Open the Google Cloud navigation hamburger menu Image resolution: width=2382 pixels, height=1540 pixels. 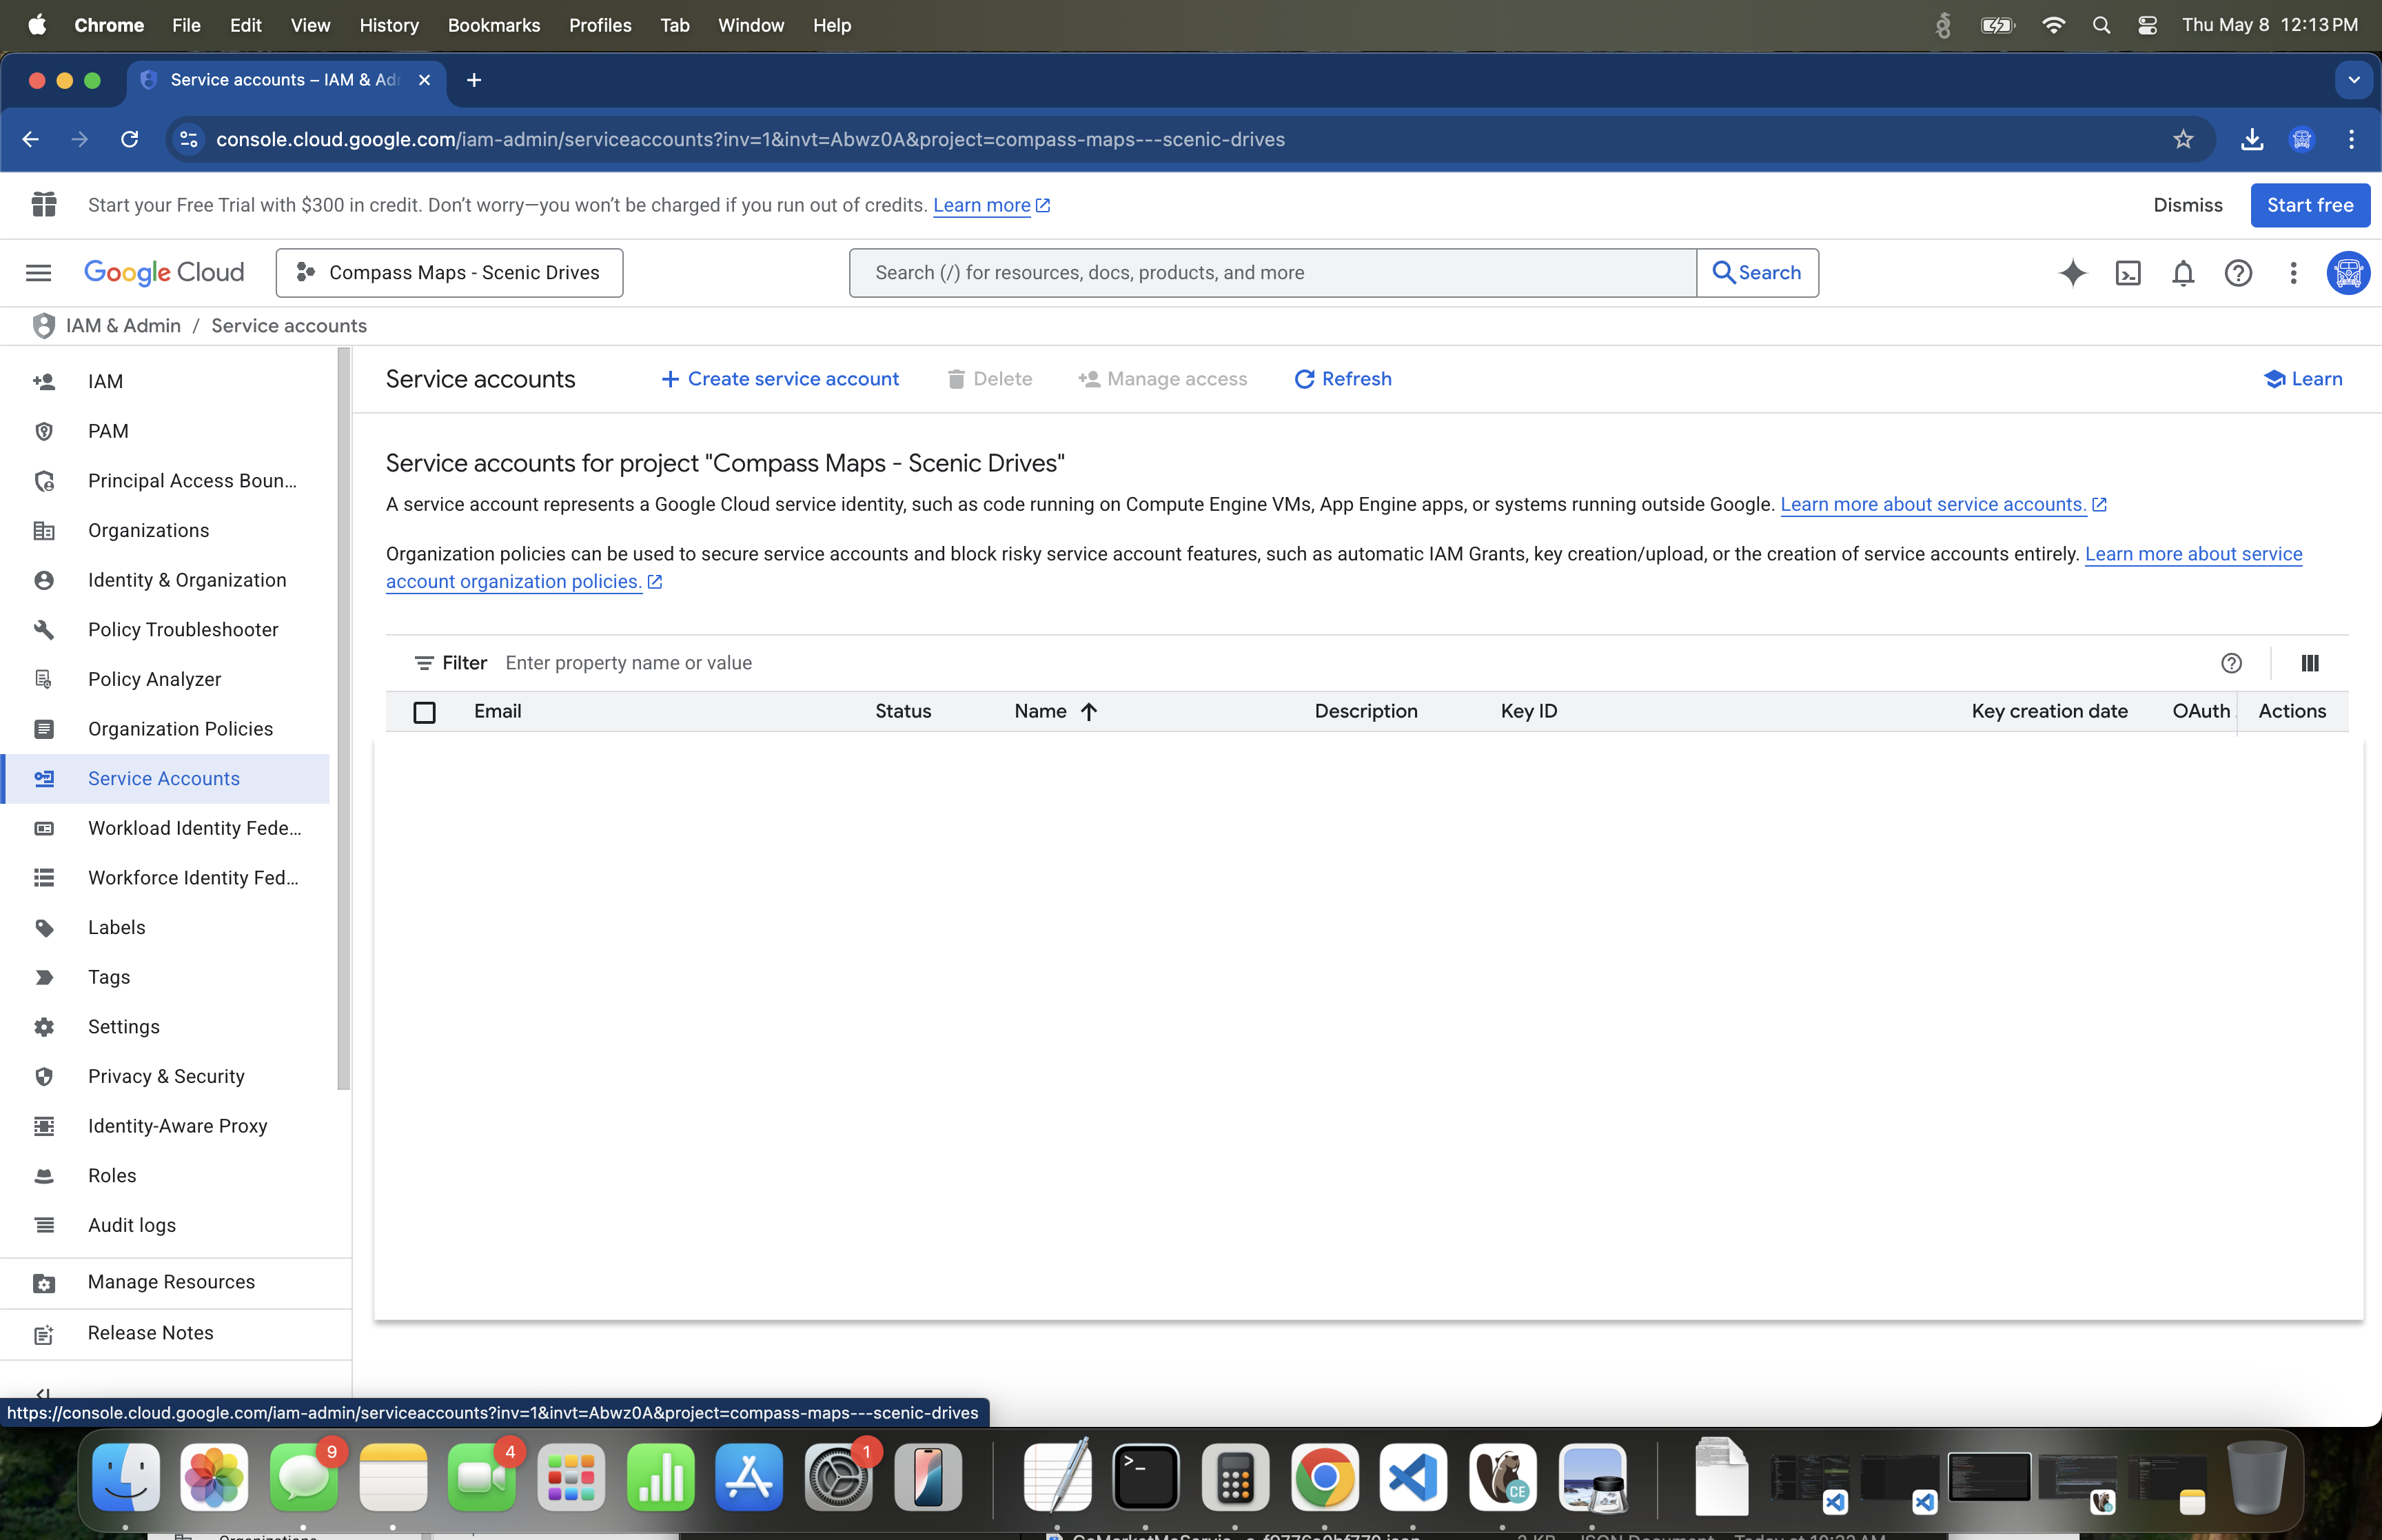point(38,272)
